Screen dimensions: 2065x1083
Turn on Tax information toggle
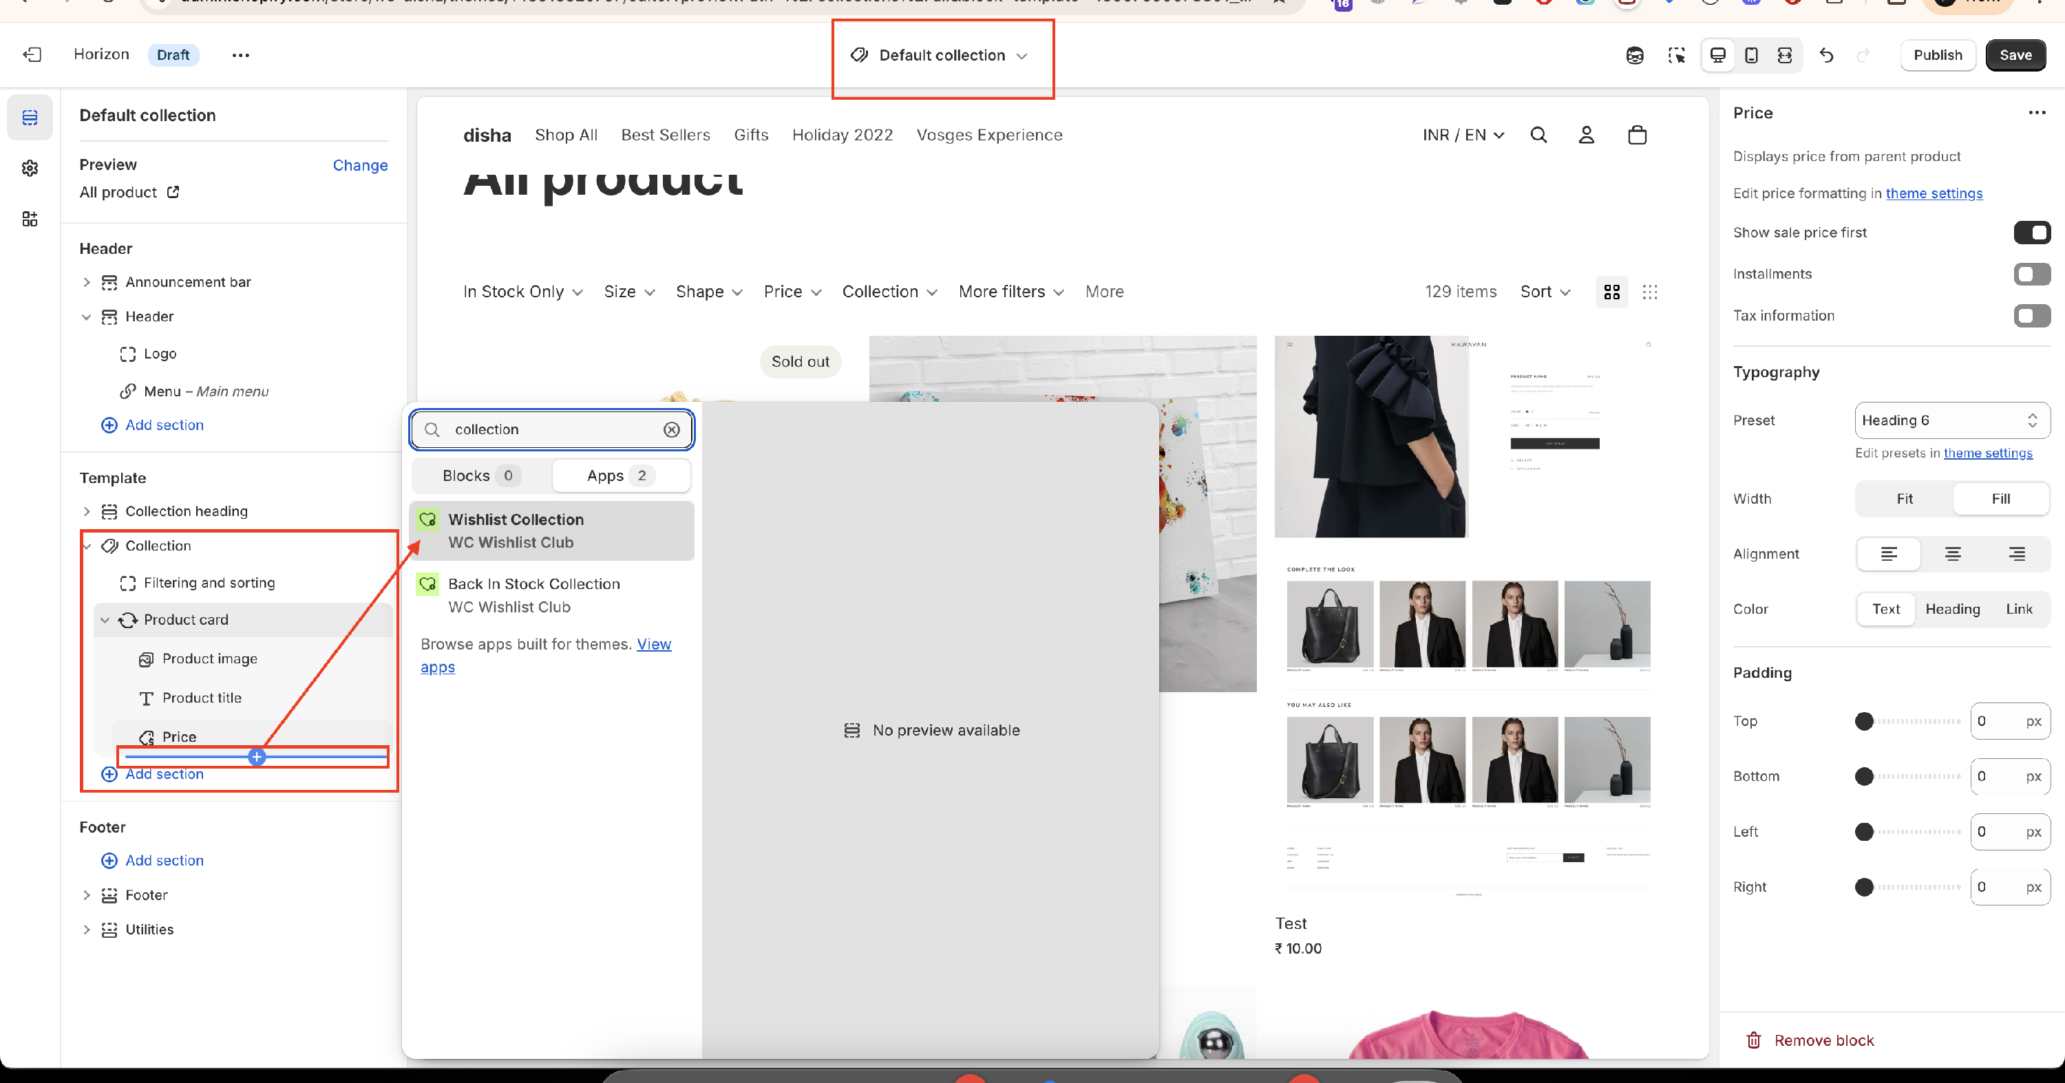click(2031, 316)
